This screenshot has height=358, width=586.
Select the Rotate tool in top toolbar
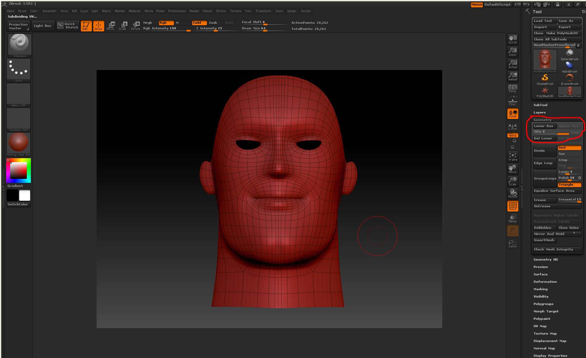click(x=135, y=26)
